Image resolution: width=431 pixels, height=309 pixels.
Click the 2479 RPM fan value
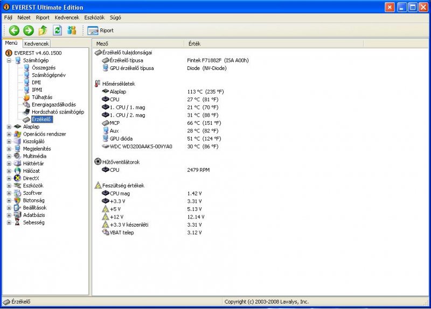[198, 170]
